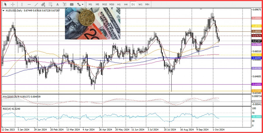
Task: Click the MACD 0.00000 level label
Action: (257, 101)
